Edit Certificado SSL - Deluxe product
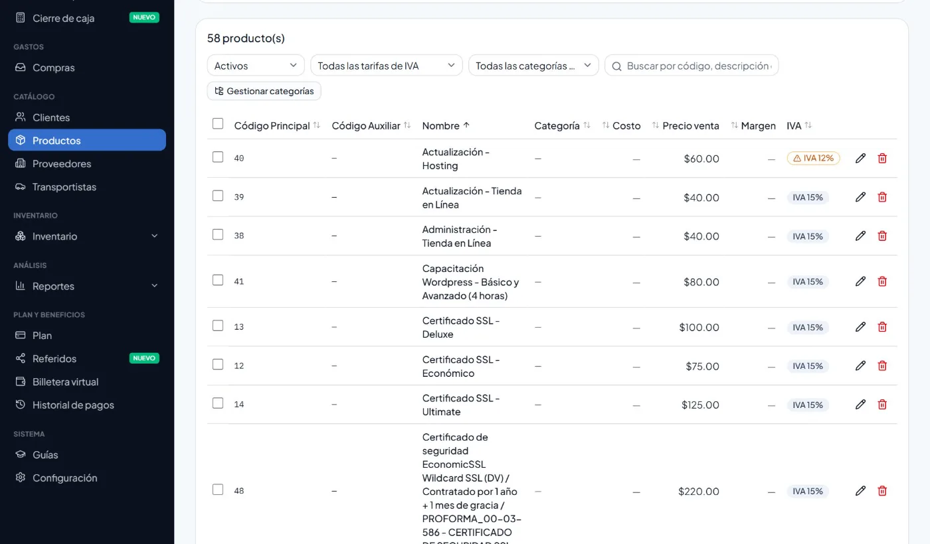 pyautogui.click(x=860, y=326)
